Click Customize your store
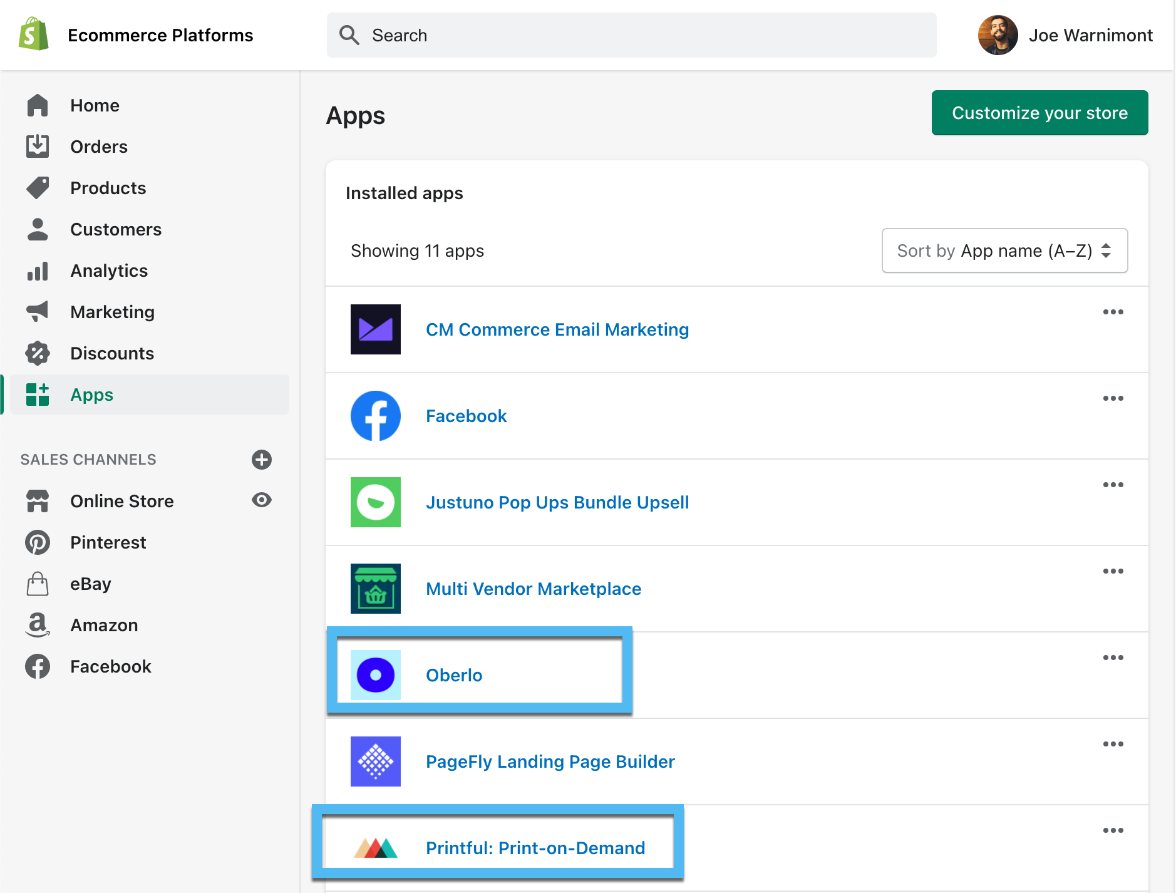The height and width of the screenshot is (893, 1176). point(1039,113)
